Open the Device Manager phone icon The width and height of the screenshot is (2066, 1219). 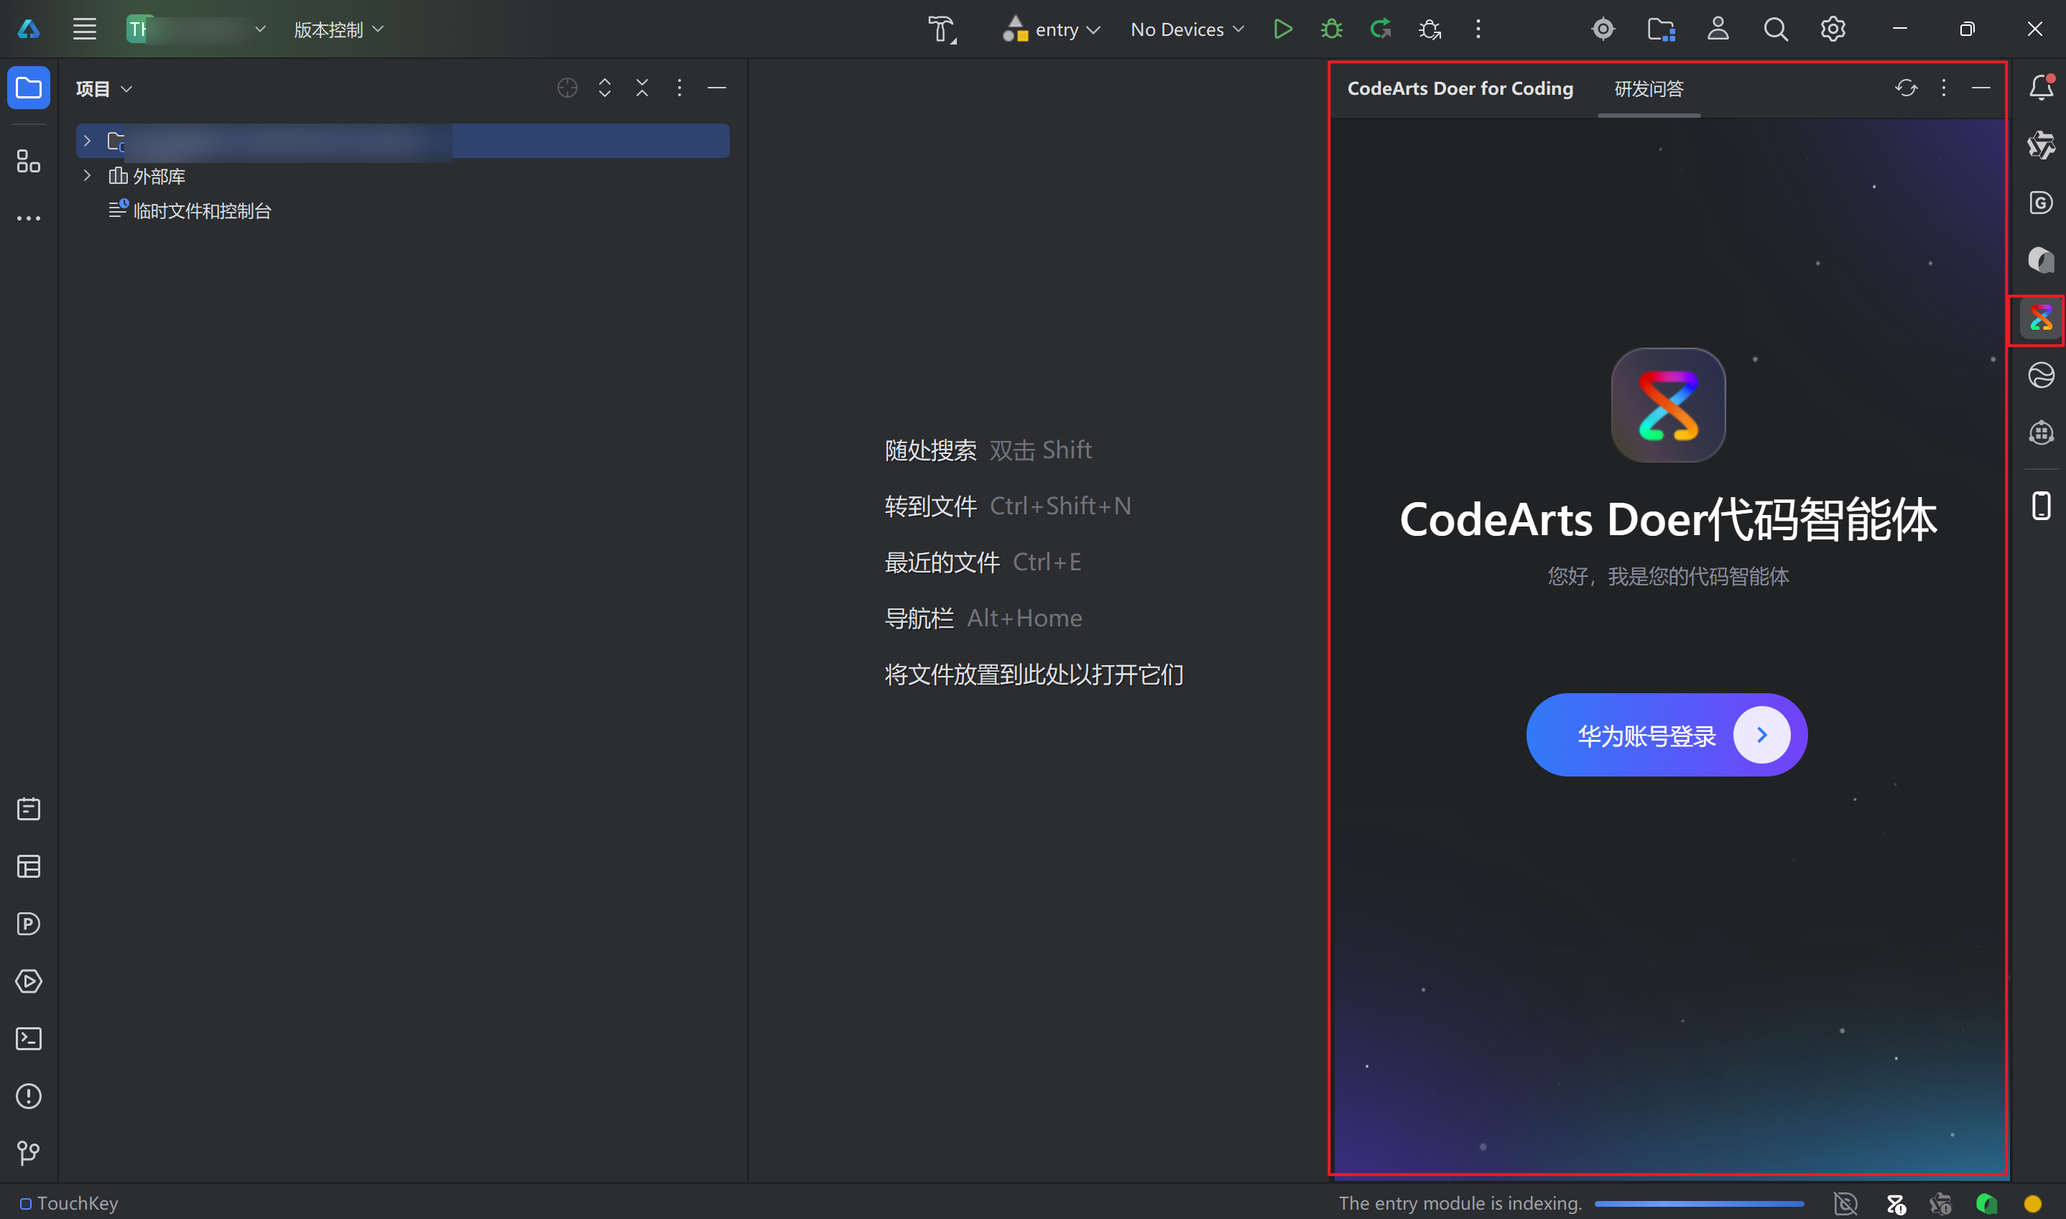point(2042,506)
